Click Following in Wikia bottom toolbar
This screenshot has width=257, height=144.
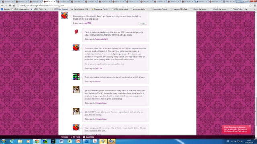[65, 137]
